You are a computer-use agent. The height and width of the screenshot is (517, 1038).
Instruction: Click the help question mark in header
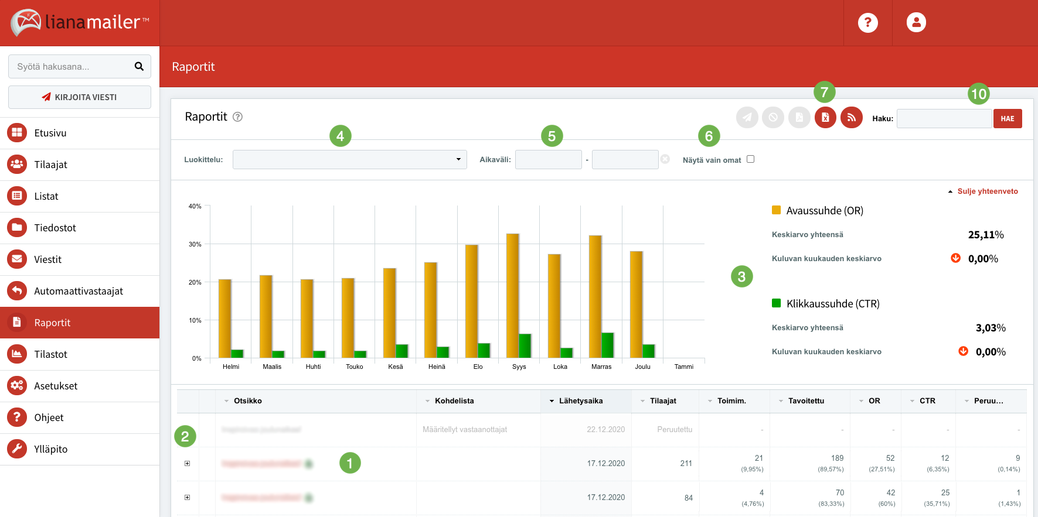867,23
